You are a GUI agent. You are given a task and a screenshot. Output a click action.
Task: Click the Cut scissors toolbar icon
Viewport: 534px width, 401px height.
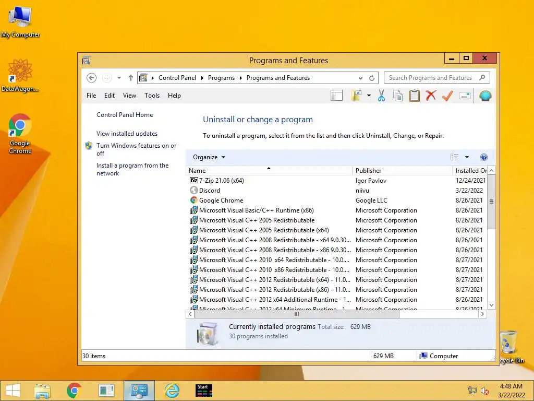pos(381,96)
